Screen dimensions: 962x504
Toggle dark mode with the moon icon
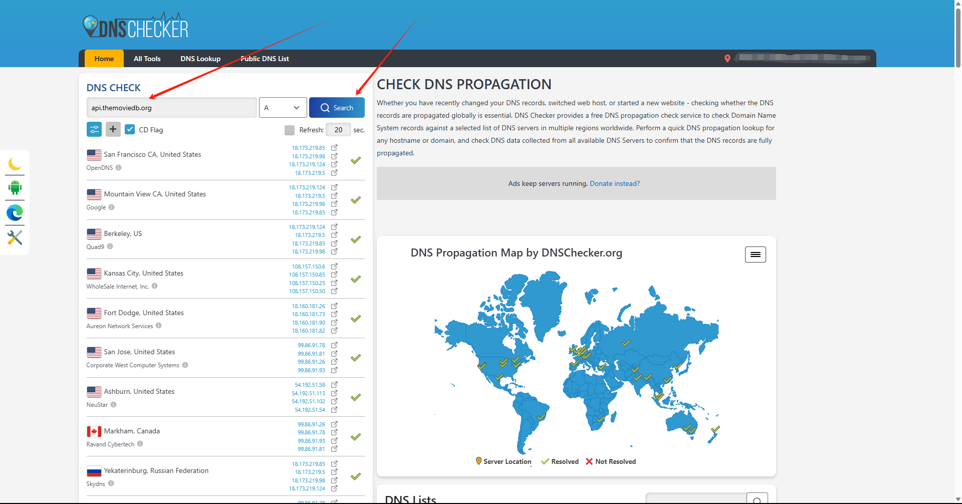tap(15, 163)
